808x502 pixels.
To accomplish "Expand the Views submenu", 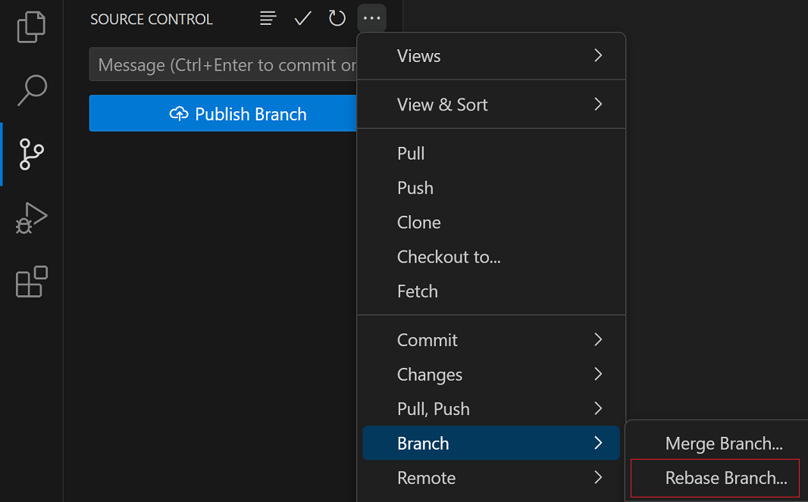I will pyautogui.click(x=491, y=55).
